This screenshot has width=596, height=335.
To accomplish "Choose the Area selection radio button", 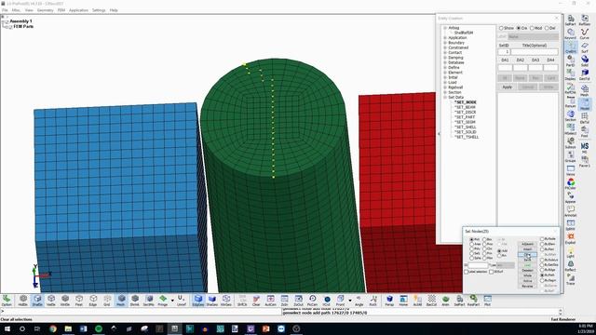I will pos(471,244).
